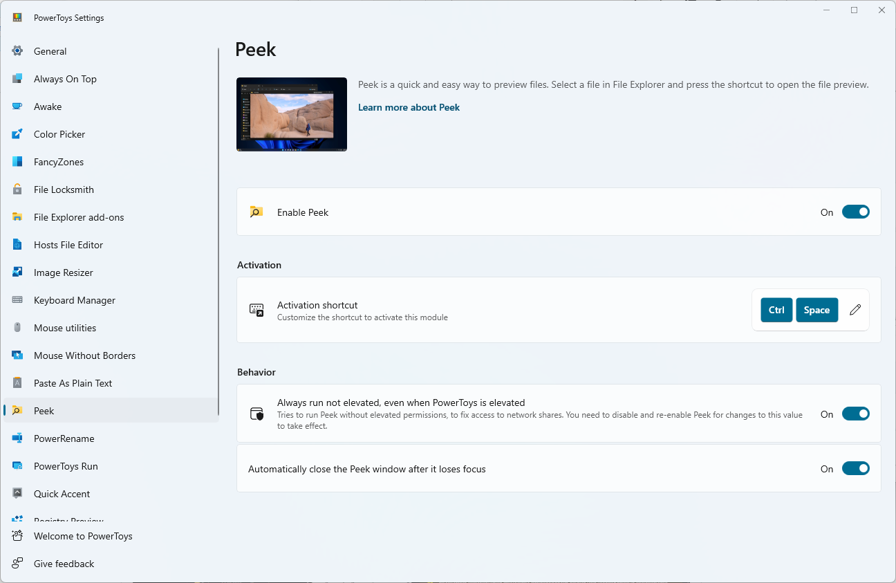The image size is (896, 583).
Task: Toggle off Enable Peek
Action: coord(856,212)
